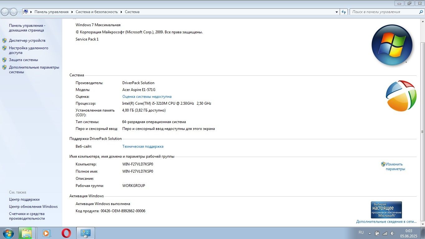
Task: Click Система breadcrumb segment
Action: tap(132, 12)
